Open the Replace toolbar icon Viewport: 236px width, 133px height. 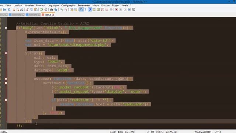point(56,10)
